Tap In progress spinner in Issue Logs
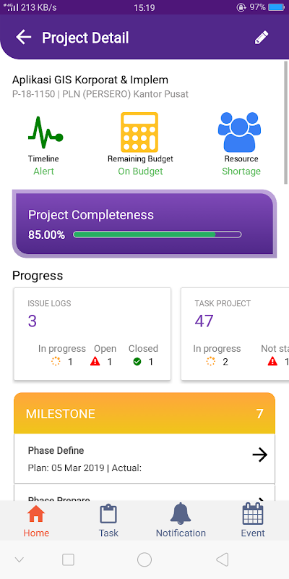This screenshot has width=289, height=579. (x=56, y=361)
